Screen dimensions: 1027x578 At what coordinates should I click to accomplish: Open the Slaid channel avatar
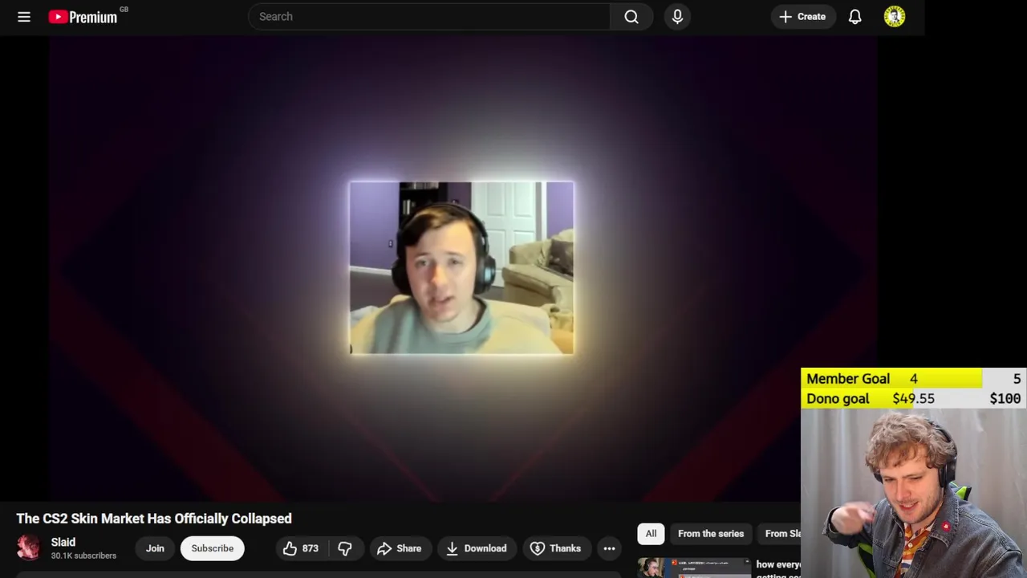pyautogui.click(x=29, y=548)
